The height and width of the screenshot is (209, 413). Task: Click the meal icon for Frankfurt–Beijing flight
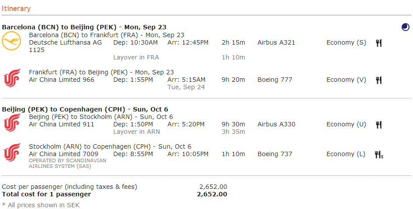[x=379, y=80]
